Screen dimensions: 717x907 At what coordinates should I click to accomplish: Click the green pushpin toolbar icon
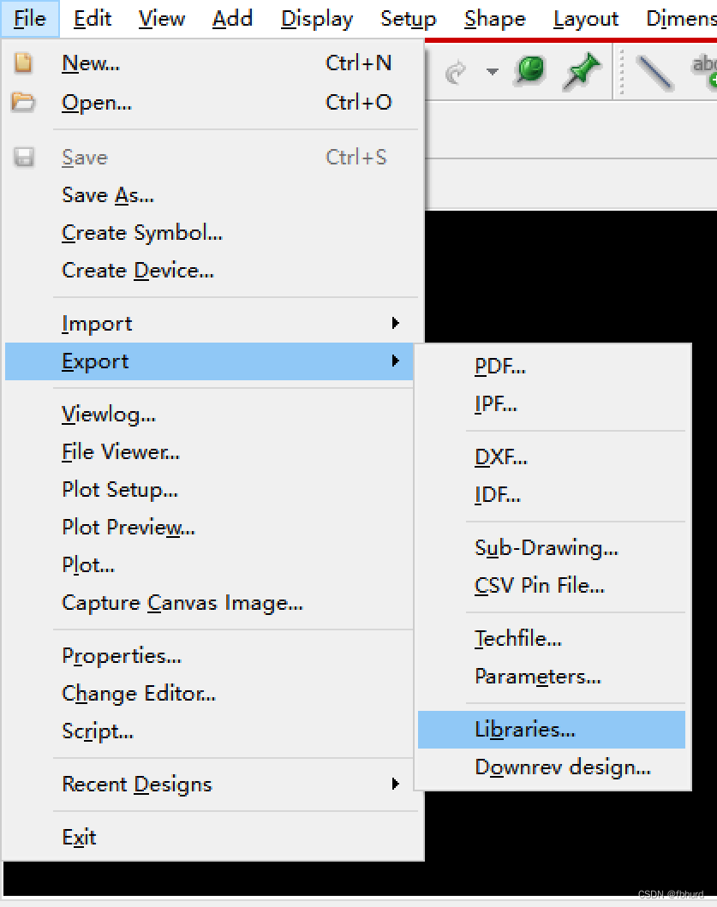582,72
